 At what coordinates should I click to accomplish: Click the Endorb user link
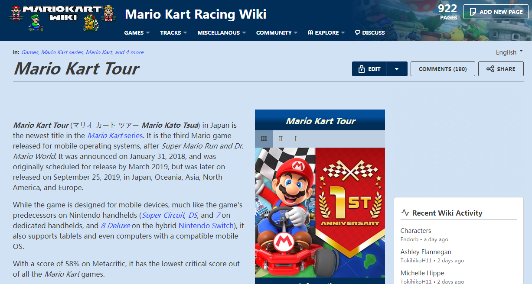click(x=410, y=239)
